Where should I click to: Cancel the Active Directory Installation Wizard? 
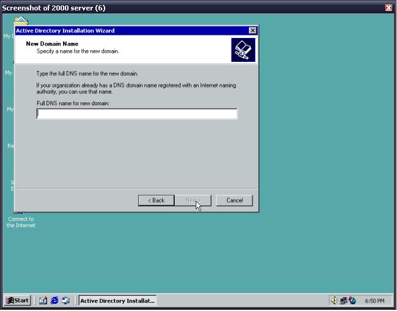coord(234,200)
